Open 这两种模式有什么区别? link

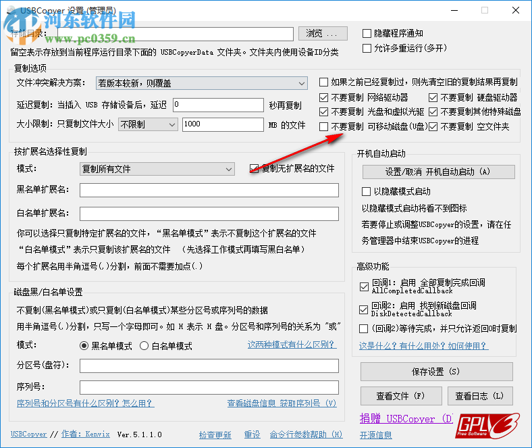click(292, 345)
